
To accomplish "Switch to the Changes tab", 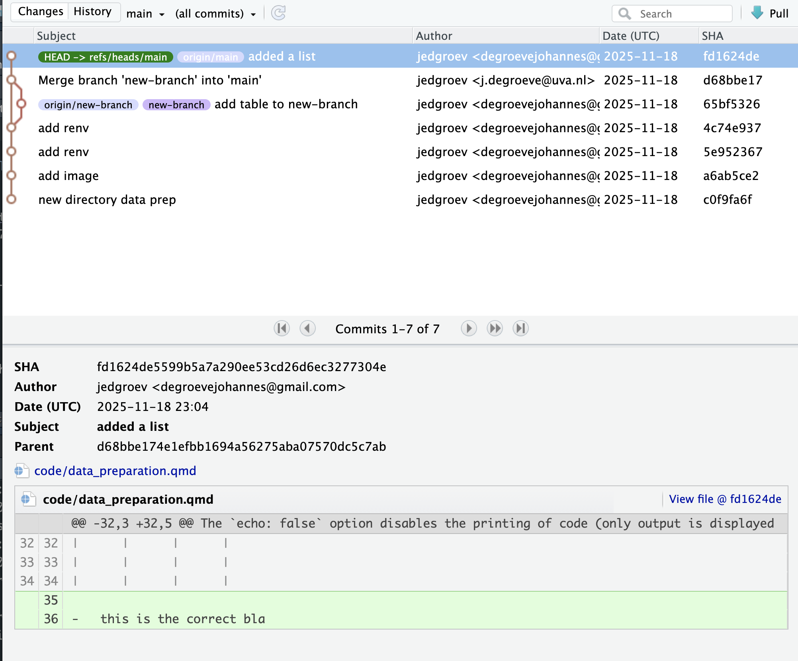I will (41, 12).
